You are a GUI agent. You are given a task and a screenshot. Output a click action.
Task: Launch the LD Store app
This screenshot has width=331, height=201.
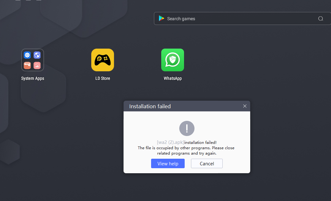pos(103,60)
